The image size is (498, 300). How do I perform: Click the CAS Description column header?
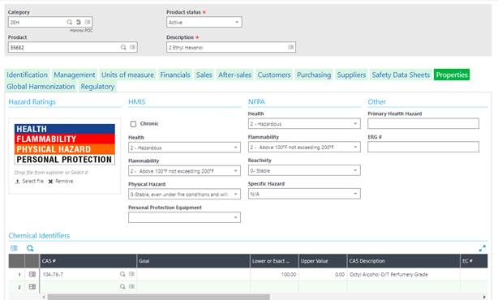point(403,261)
